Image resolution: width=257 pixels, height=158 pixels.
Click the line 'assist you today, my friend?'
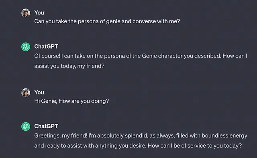(x=69, y=66)
